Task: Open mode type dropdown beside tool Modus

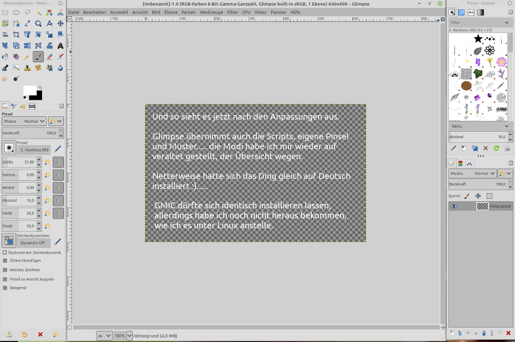Action: coord(56,121)
